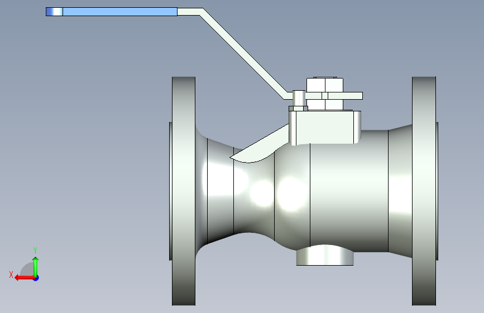Click the Y axis label
The width and height of the screenshot is (484, 313).
(35, 251)
